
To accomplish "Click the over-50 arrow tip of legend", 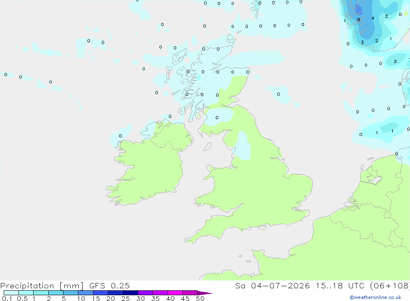I will (x=205, y=293).
